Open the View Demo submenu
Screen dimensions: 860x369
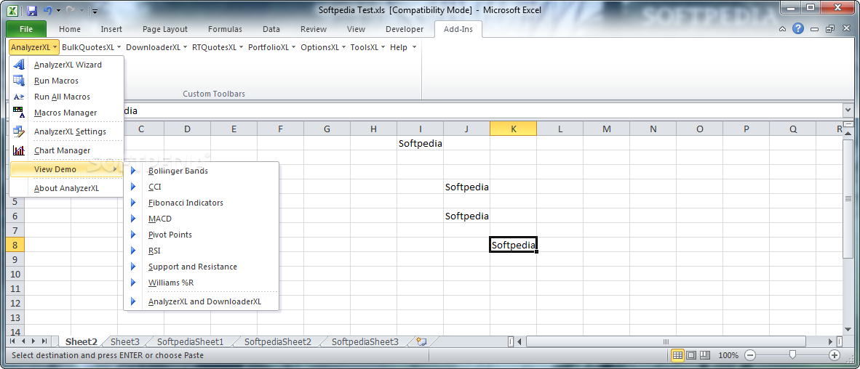pyautogui.click(x=66, y=169)
